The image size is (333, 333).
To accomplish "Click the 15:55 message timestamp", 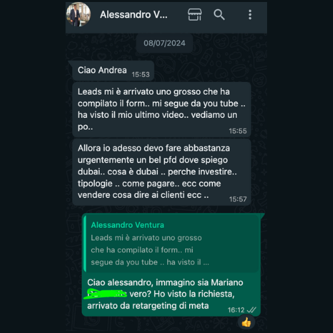I will (x=238, y=131).
